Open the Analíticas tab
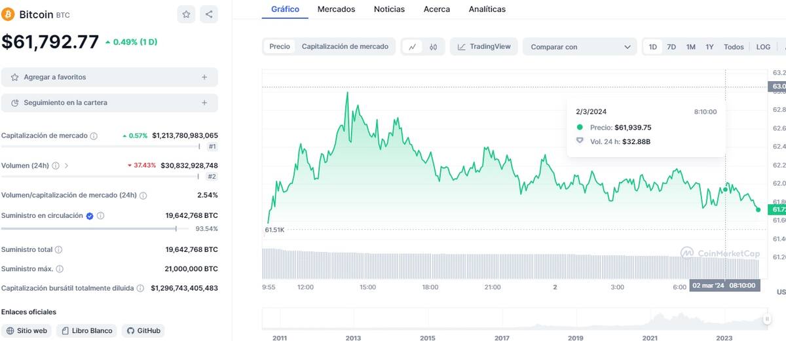The width and height of the screenshot is (786, 341). click(x=487, y=9)
